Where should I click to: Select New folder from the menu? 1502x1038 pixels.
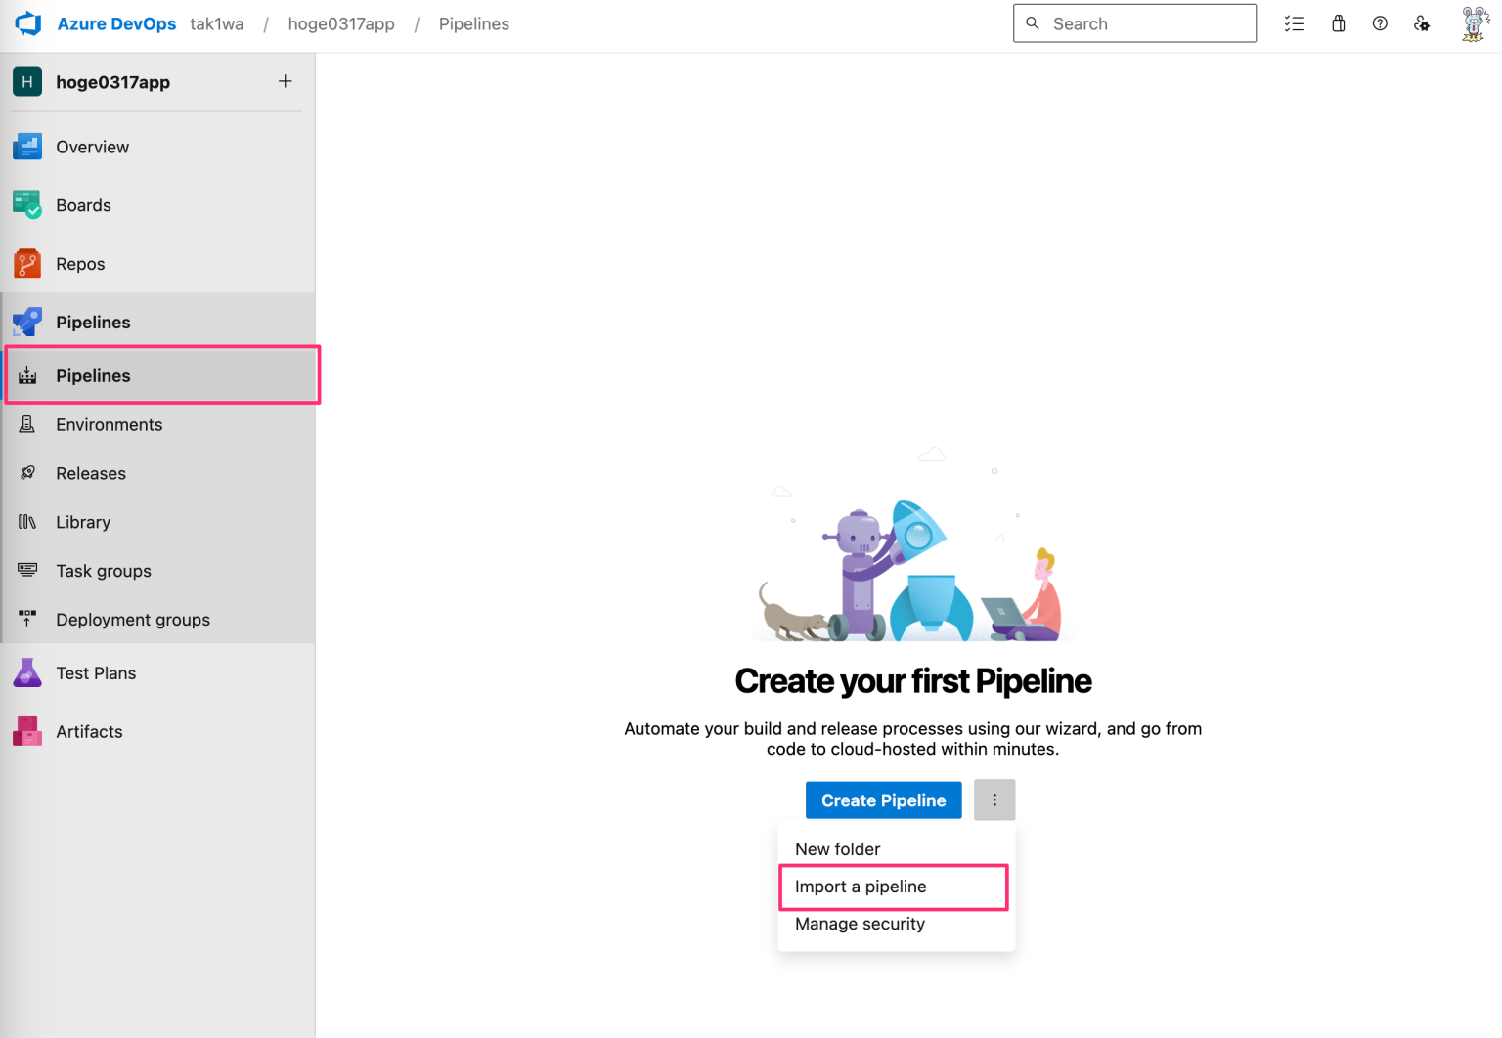(x=837, y=848)
